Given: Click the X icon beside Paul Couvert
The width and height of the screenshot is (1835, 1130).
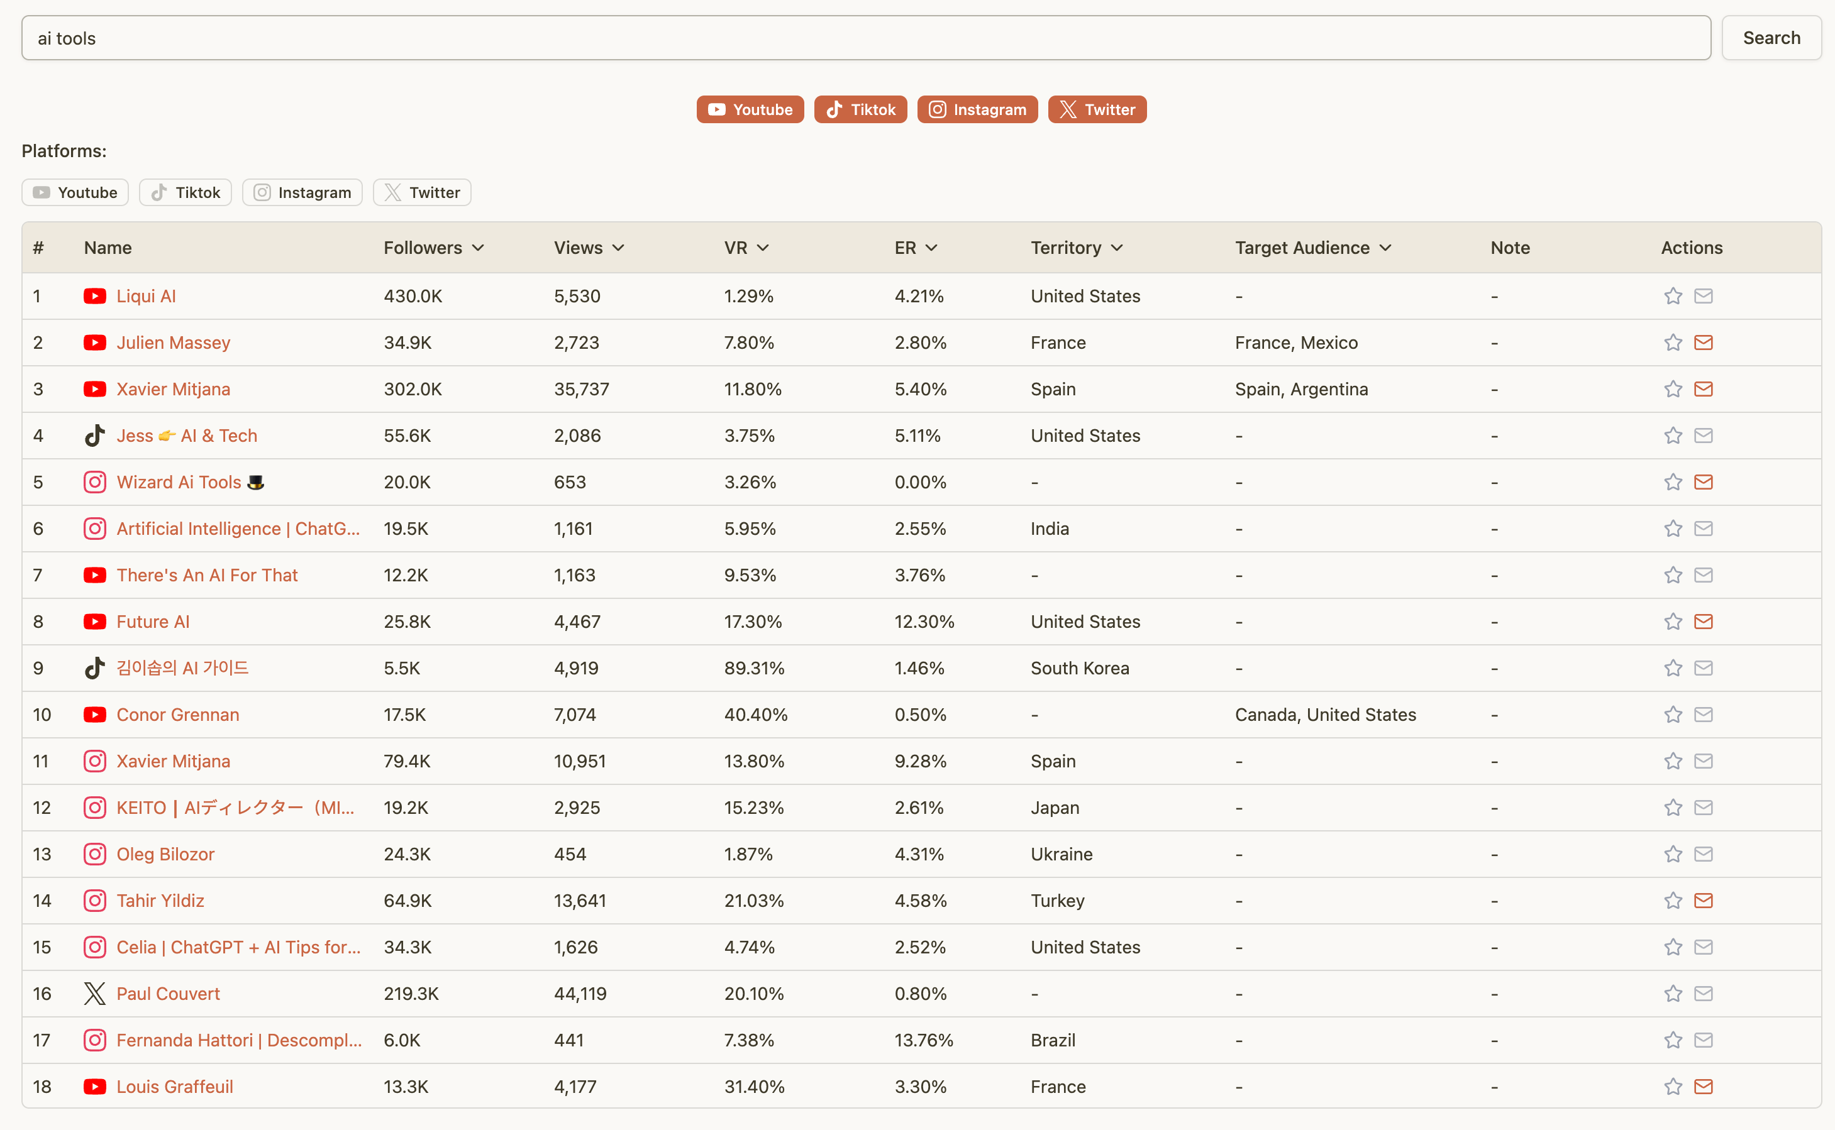Looking at the screenshot, I should pos(94,993).
